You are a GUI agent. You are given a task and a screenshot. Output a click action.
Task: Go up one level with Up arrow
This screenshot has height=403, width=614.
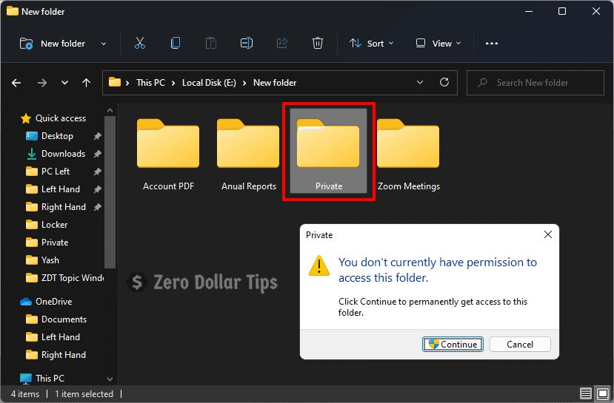pyautogui.click(x=87, y=83)
